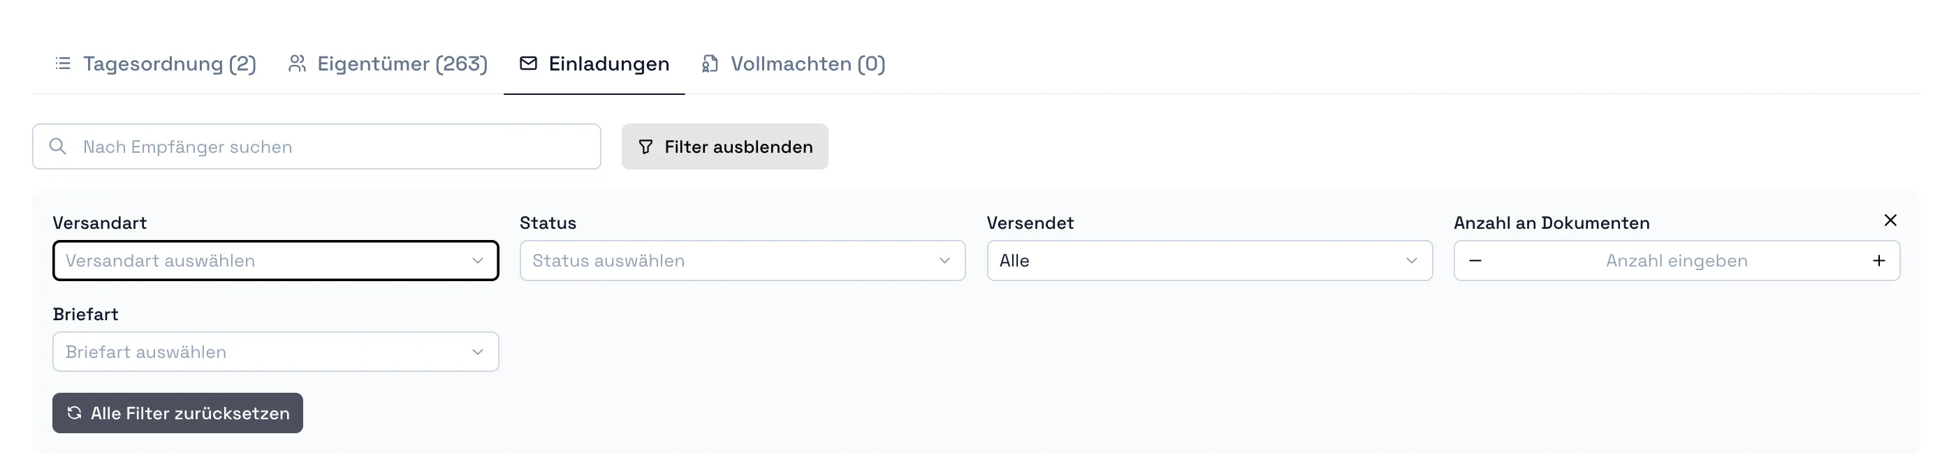Open the Versandart auswählen dropdown
The height and width of the screenshot is (473, 1942).
[x=275, y=261]
